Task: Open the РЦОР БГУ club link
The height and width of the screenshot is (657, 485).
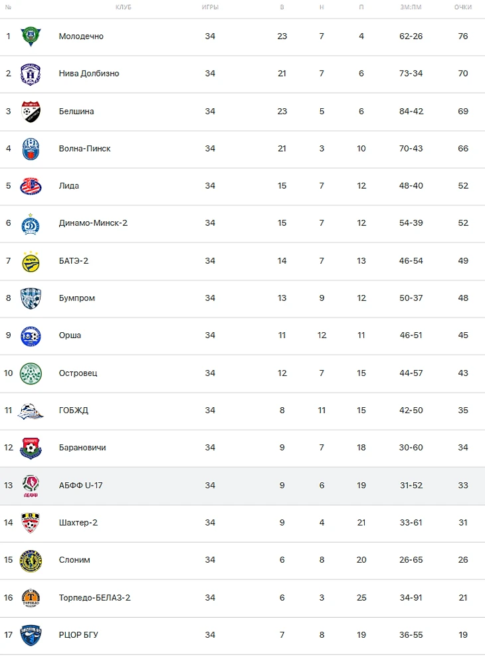Action: [78, 635]
